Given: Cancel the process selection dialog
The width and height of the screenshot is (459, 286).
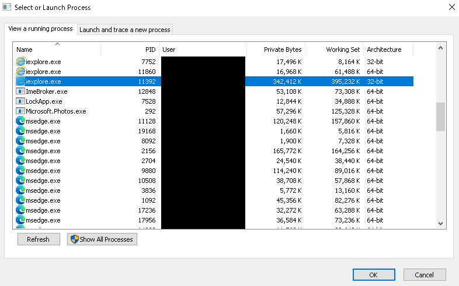Looking at the screenshot, I should pyautogui.click(x=424, y=274).
